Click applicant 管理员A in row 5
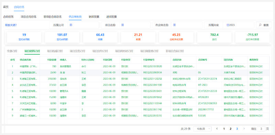 click(64, 91)
